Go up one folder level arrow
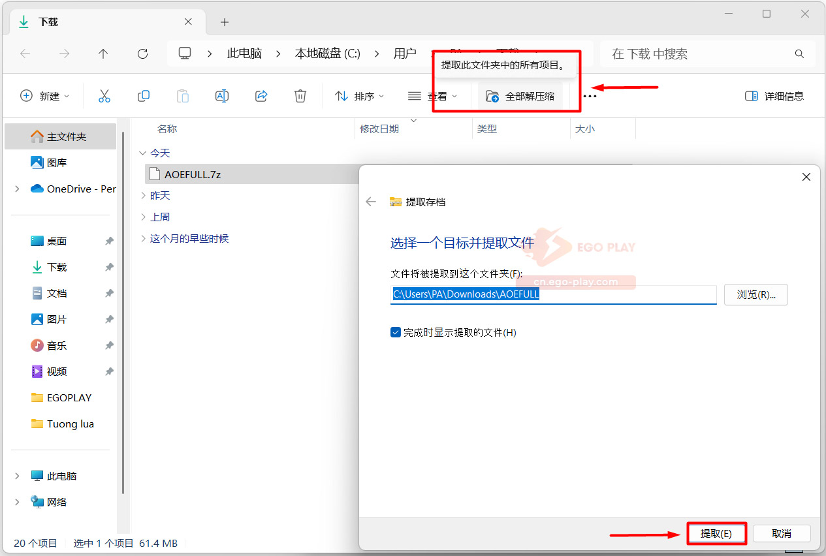 103,54
